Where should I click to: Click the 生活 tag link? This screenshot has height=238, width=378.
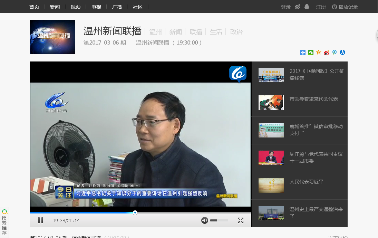[x=216, y=32]
